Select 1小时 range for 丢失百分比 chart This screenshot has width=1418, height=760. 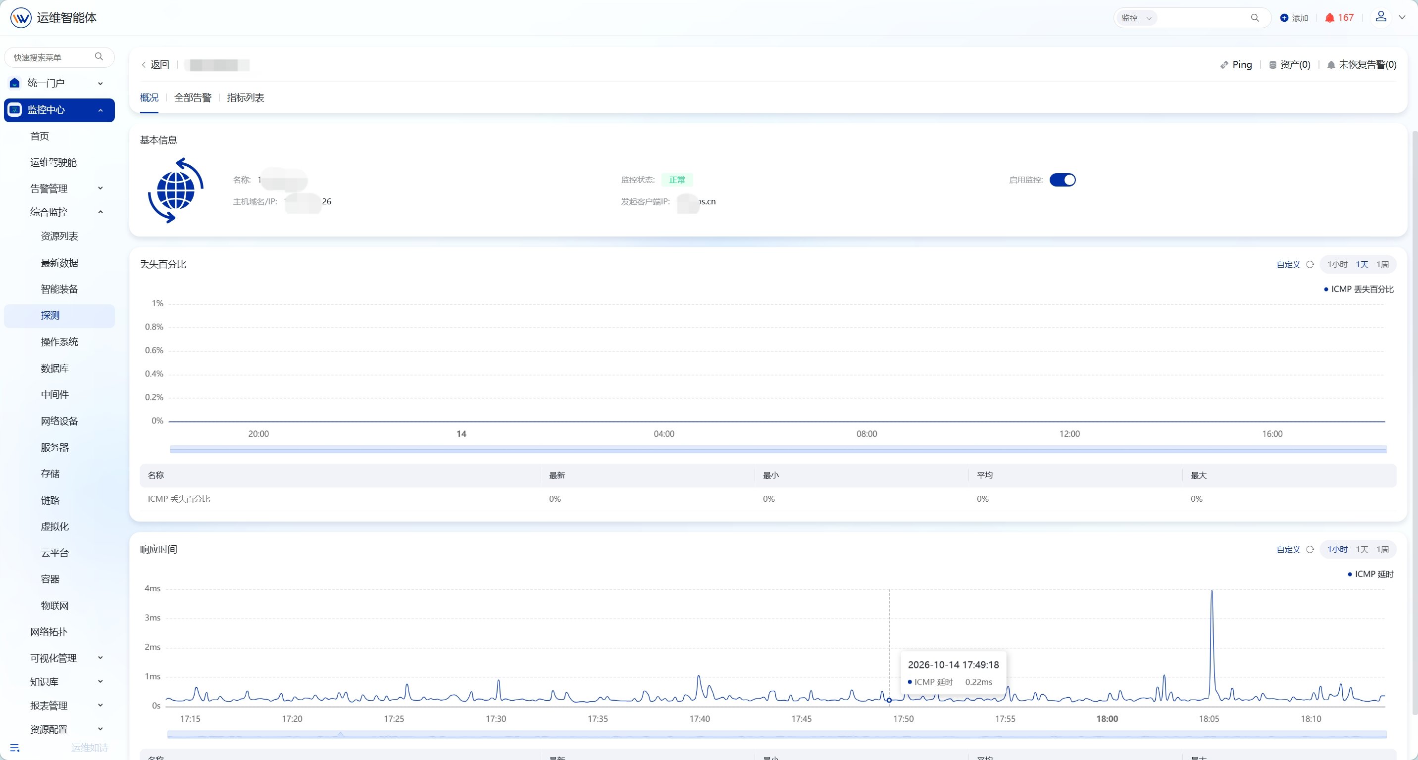1337,265
